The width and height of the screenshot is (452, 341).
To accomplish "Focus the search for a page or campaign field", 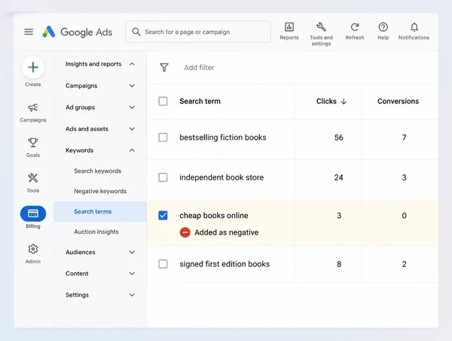I will 198,32.
